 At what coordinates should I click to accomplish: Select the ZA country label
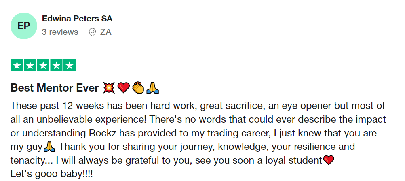pos(105,32)
